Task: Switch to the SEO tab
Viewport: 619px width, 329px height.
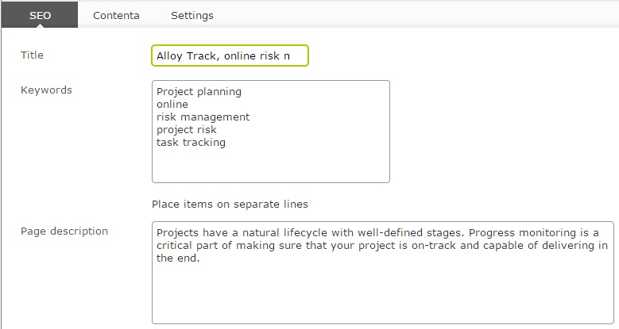Action: pyautogui.click(x=40, y=15)
